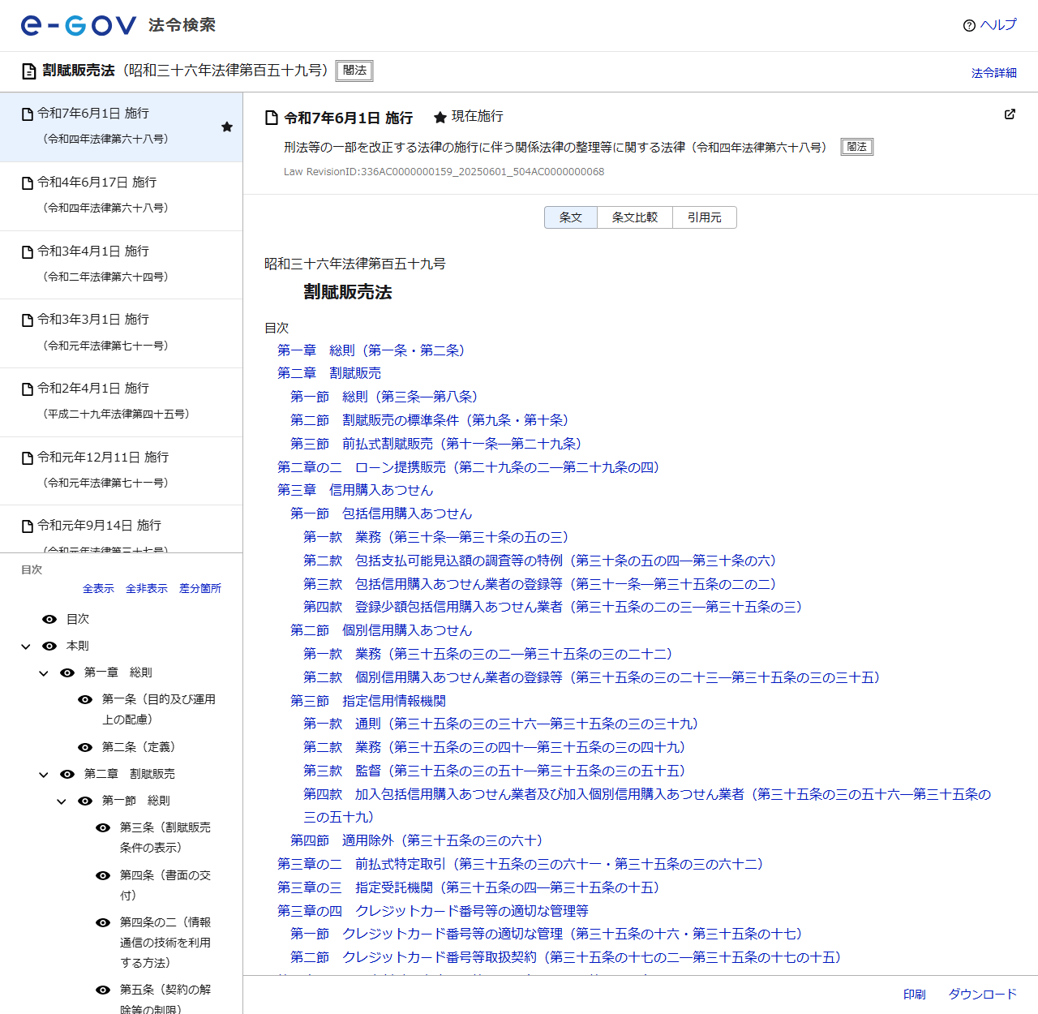The height and width of the screenshot is (1014, 1038).
Task: Click the 印刷 print button
Action: click(915, 995)
